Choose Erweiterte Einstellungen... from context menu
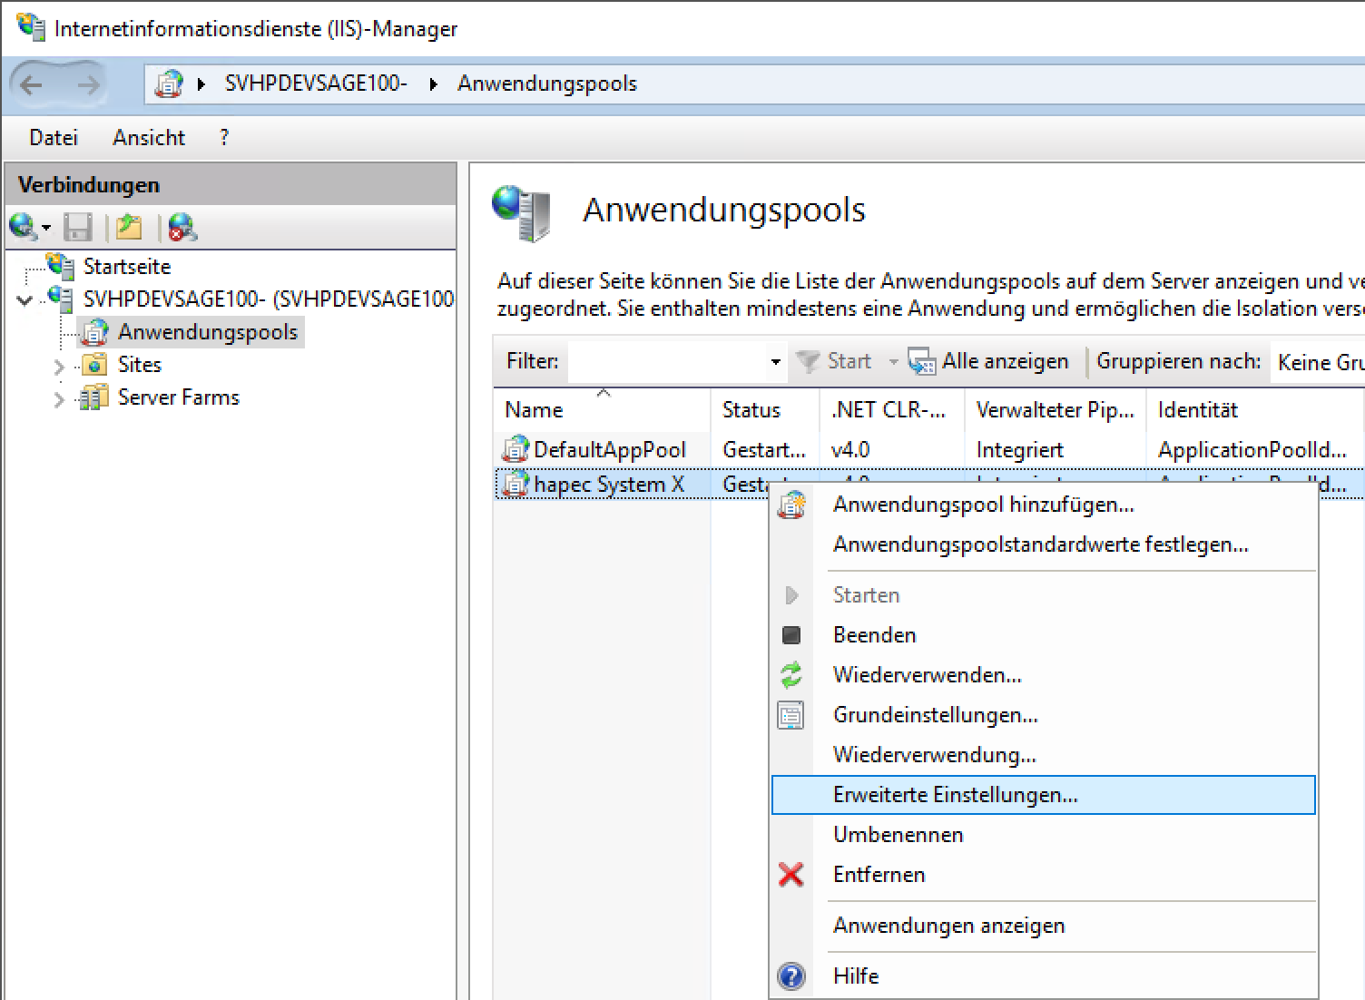Image resolution: width=1365 pixels, height=1000 pixels. 955,795
